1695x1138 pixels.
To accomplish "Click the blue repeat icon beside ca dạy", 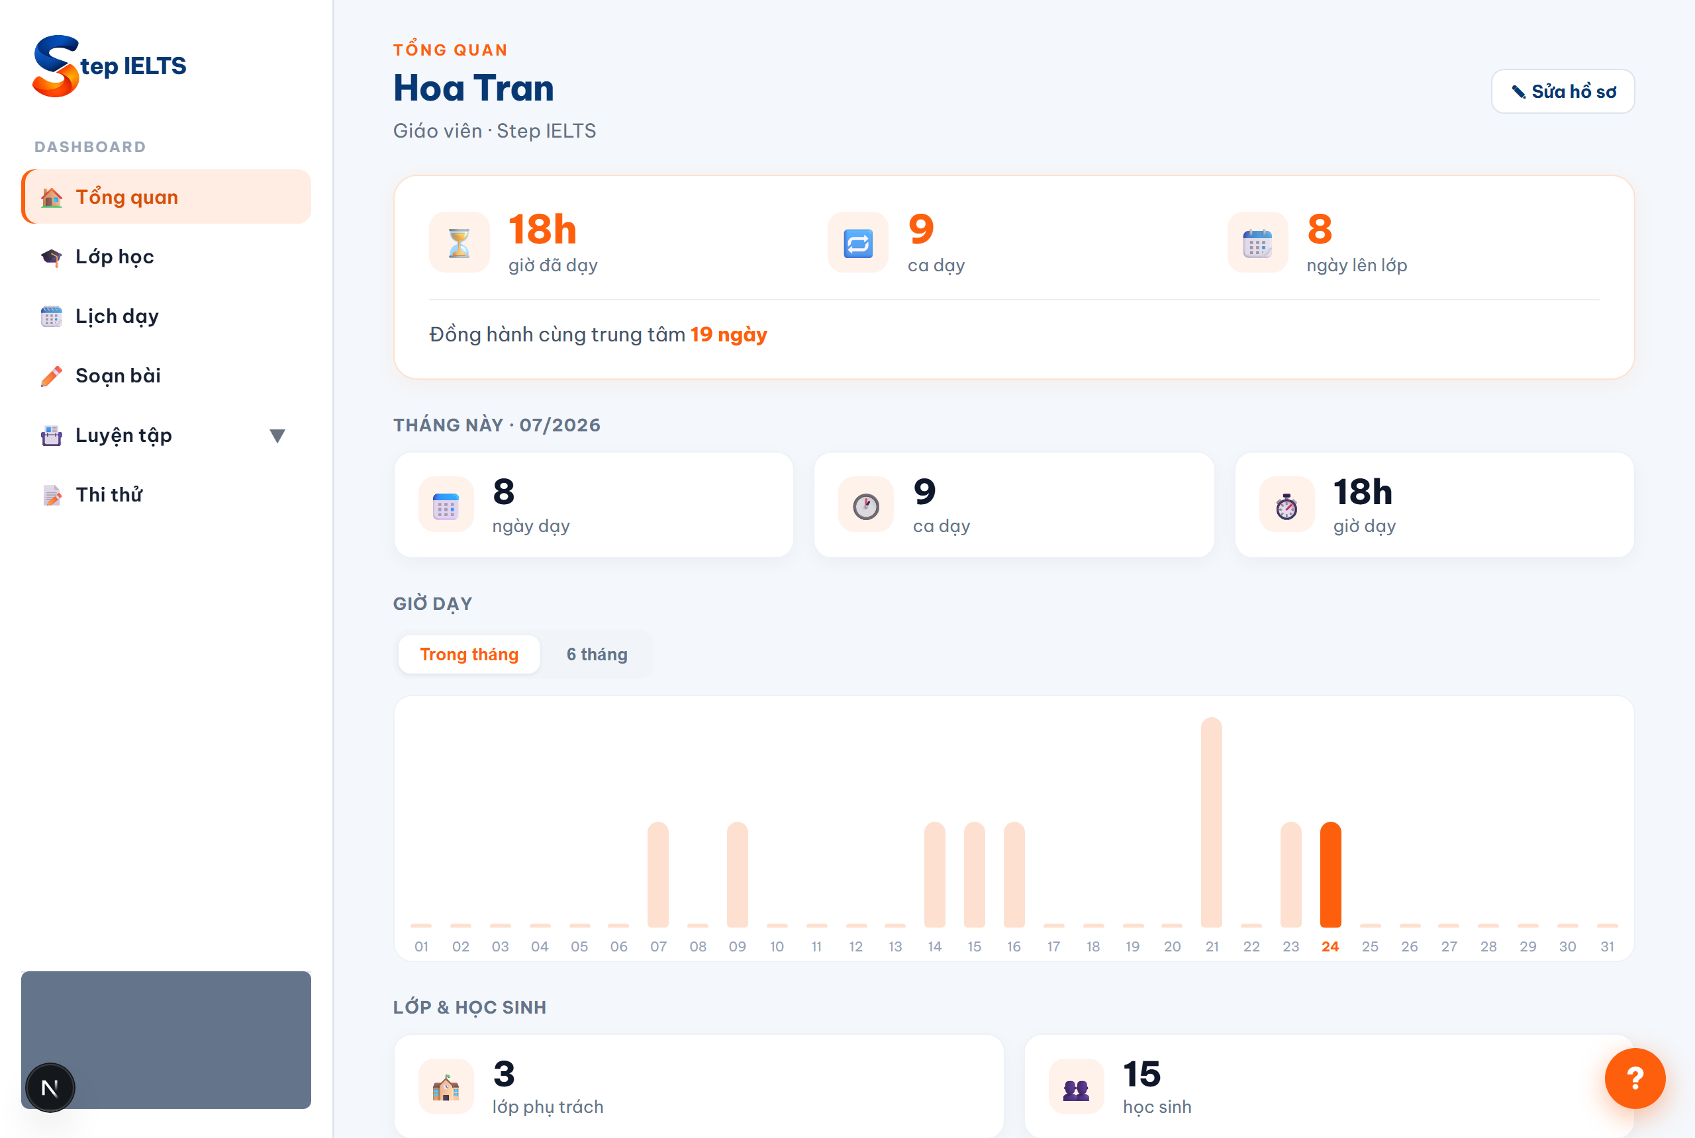I will [857, 242].
